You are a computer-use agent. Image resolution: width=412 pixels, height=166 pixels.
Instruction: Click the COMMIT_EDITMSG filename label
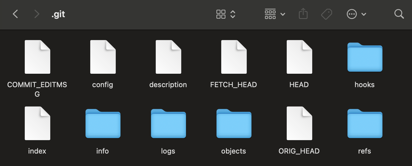coord(37,89)
